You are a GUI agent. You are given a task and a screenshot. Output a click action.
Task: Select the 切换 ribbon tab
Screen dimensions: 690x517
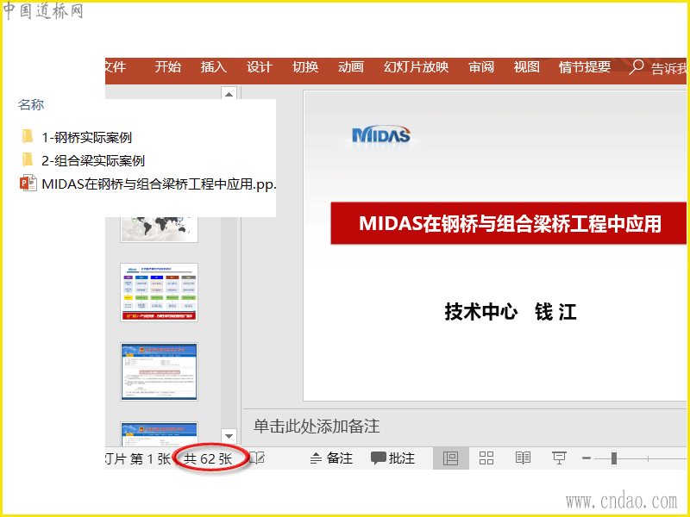(305, 67)
